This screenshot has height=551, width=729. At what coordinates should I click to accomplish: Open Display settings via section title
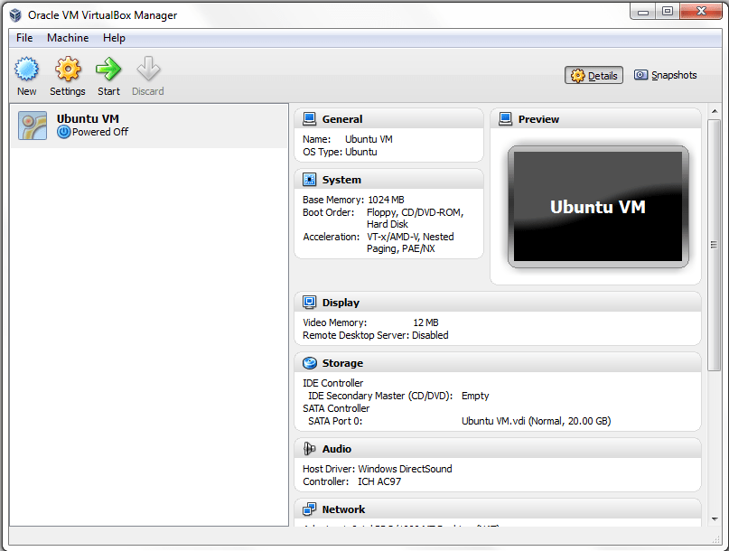(x=341, y=303)
